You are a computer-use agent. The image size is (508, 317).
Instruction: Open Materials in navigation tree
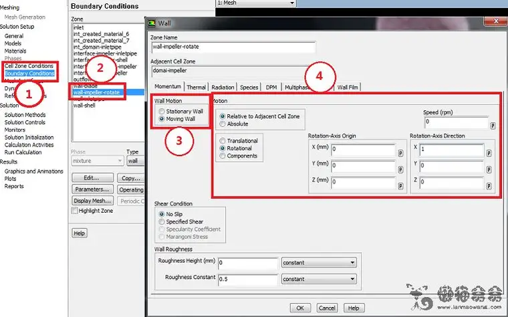click(x=15, y=51)
